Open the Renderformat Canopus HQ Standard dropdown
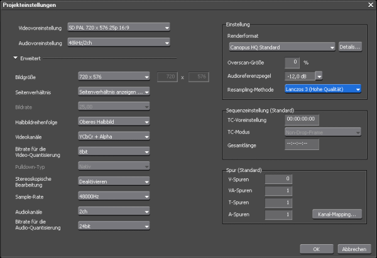The image size is (377, 258). (x=282, y=47)
